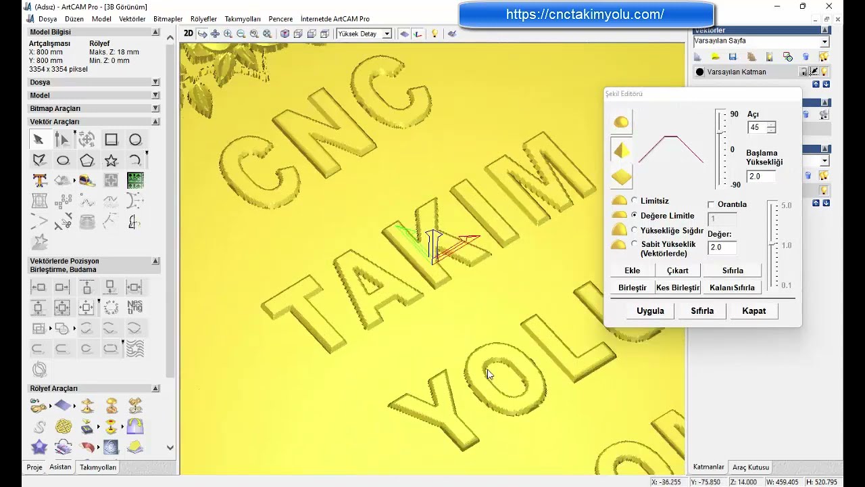The width and height of the screenshot is (865, 487).
Task: Select the rectangle vector tool
Action: pos(111,139)
